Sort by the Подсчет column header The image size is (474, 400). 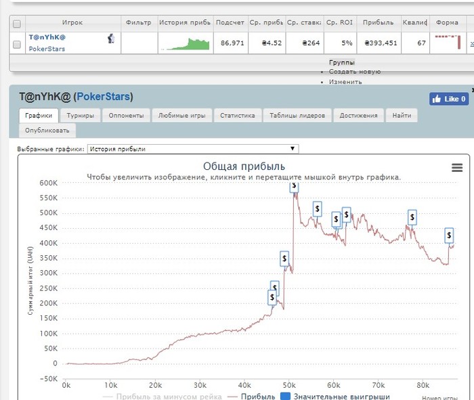[230, 22]
